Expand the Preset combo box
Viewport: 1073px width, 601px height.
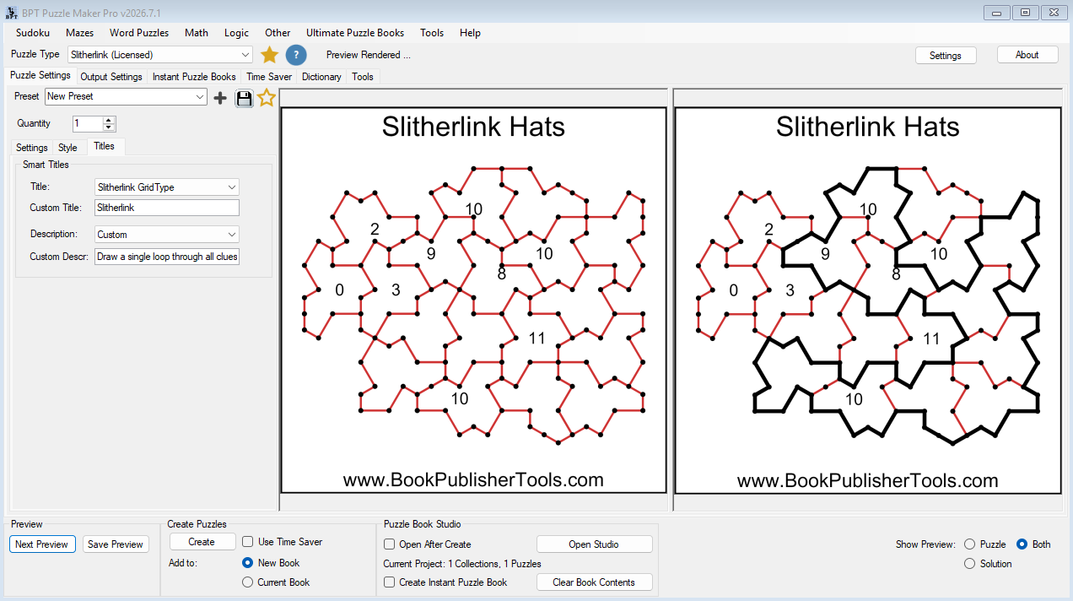pos(126,97)
